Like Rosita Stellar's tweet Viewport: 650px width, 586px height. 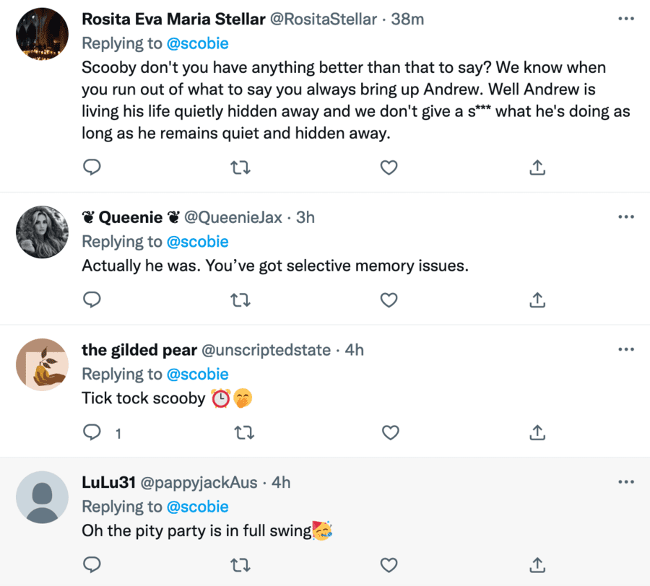(x=389, y=167)
